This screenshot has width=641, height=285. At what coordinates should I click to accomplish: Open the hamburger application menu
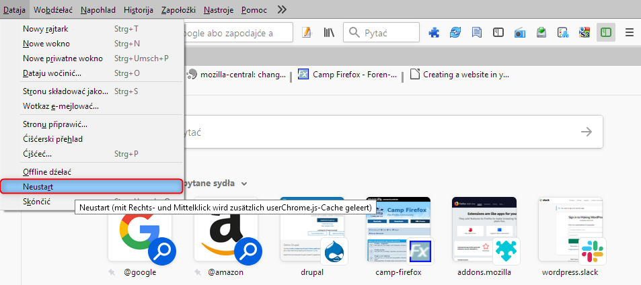click(630, 32)
